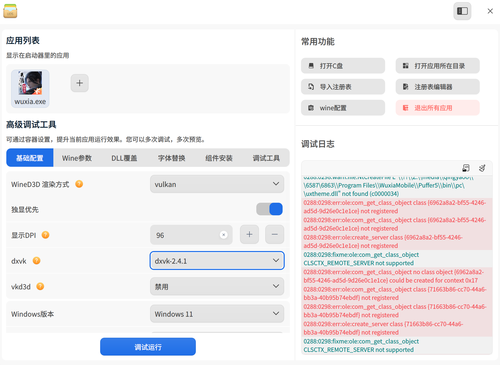500x365 pixels.
Task: Open C drive button
Action: pos(343,66)
